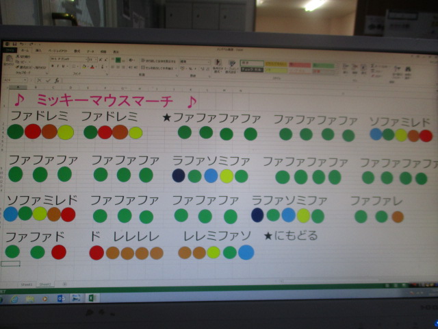Screen dimensions: 438x329
Task: Expand the Name Box dropdown arrow
Action: coord(25,80)
